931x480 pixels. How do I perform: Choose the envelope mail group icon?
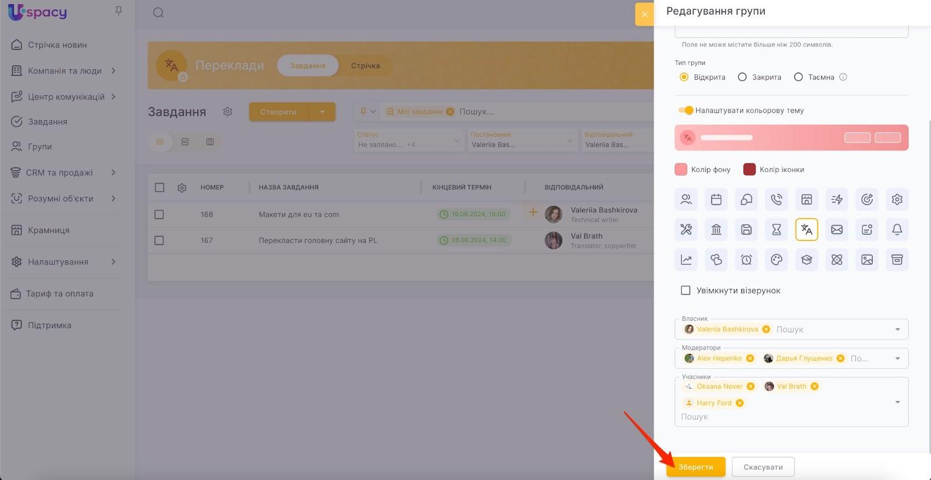(x=837, y=230)
